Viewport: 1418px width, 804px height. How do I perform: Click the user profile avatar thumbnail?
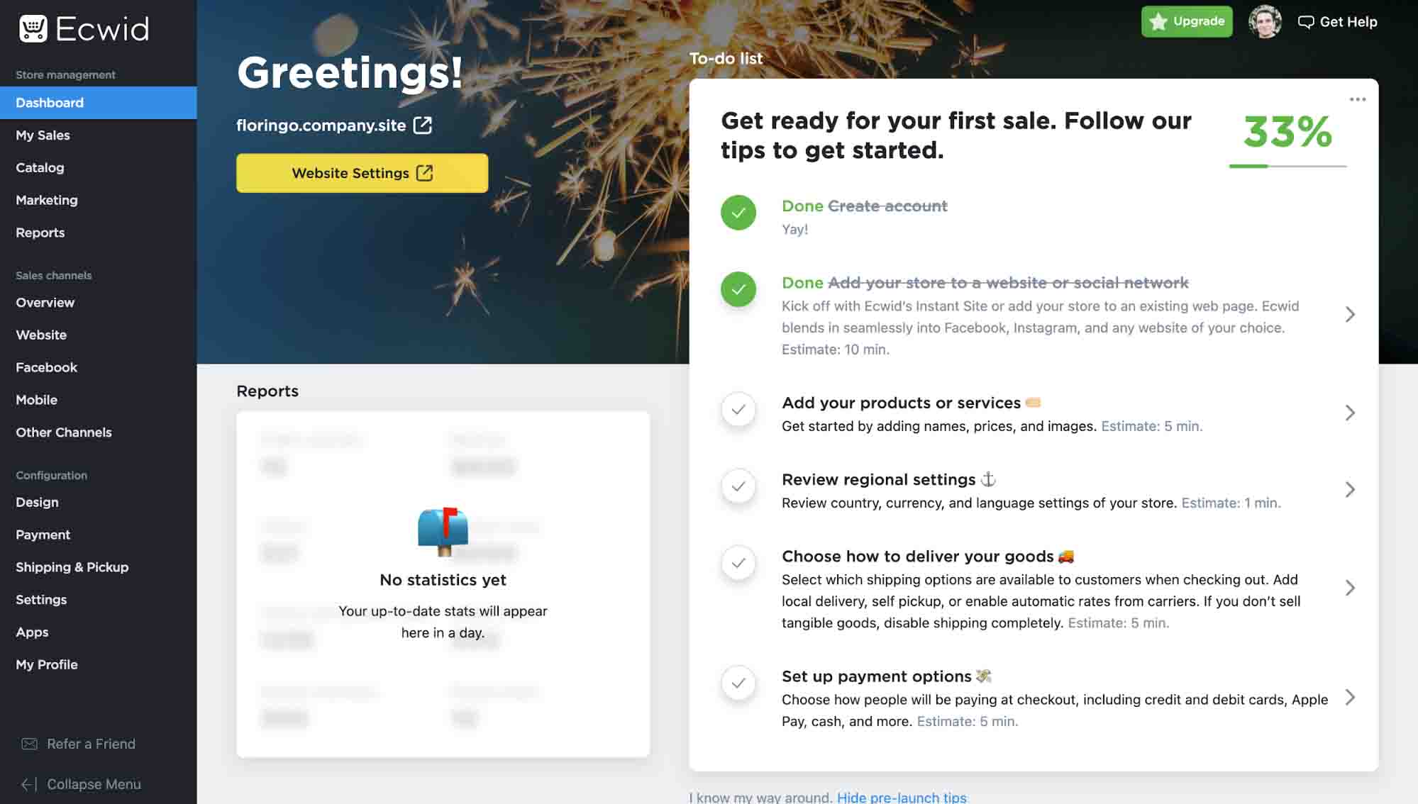tap(1264, 21)
